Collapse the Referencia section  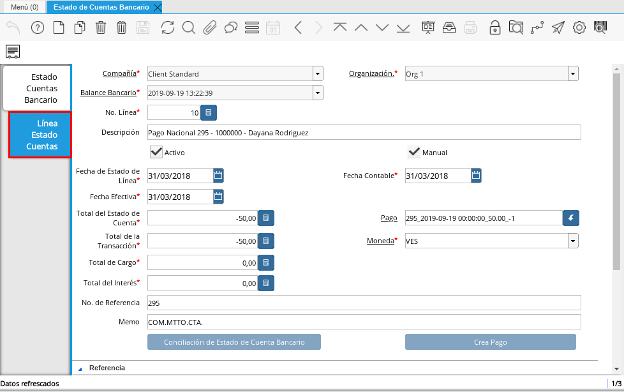click(x=81, y=368)
